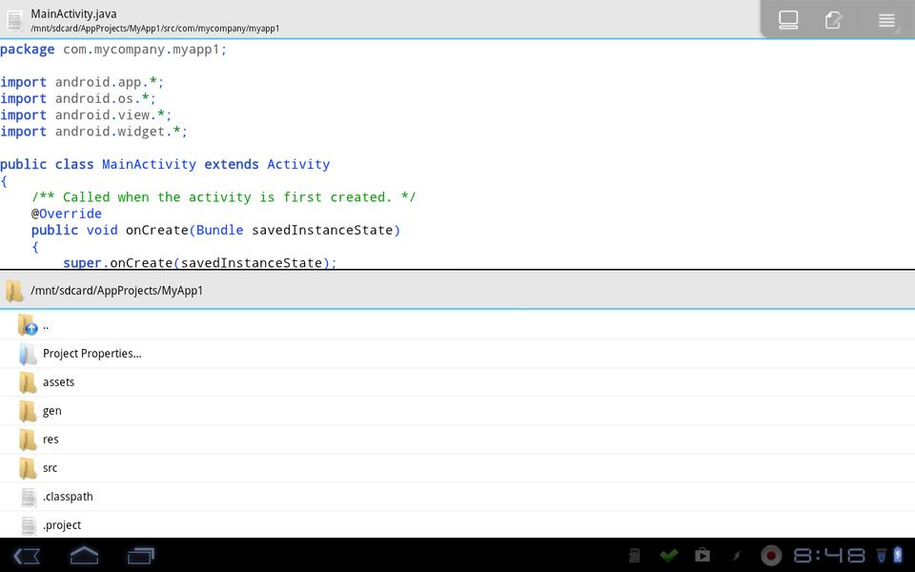
Task: Tap the green checkmark notification icon
Action: [669, 555]
